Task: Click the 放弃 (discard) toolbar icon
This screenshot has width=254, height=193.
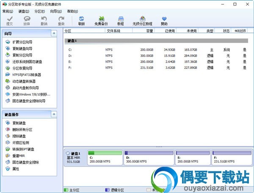Action: 27,21
